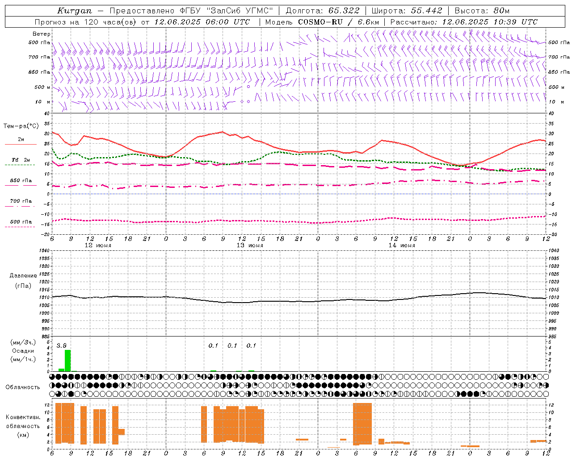The width and height of the screenshot is (572, 457).
Task: Select the elevation text "Высота: 80м"
Action: point(482,11)
